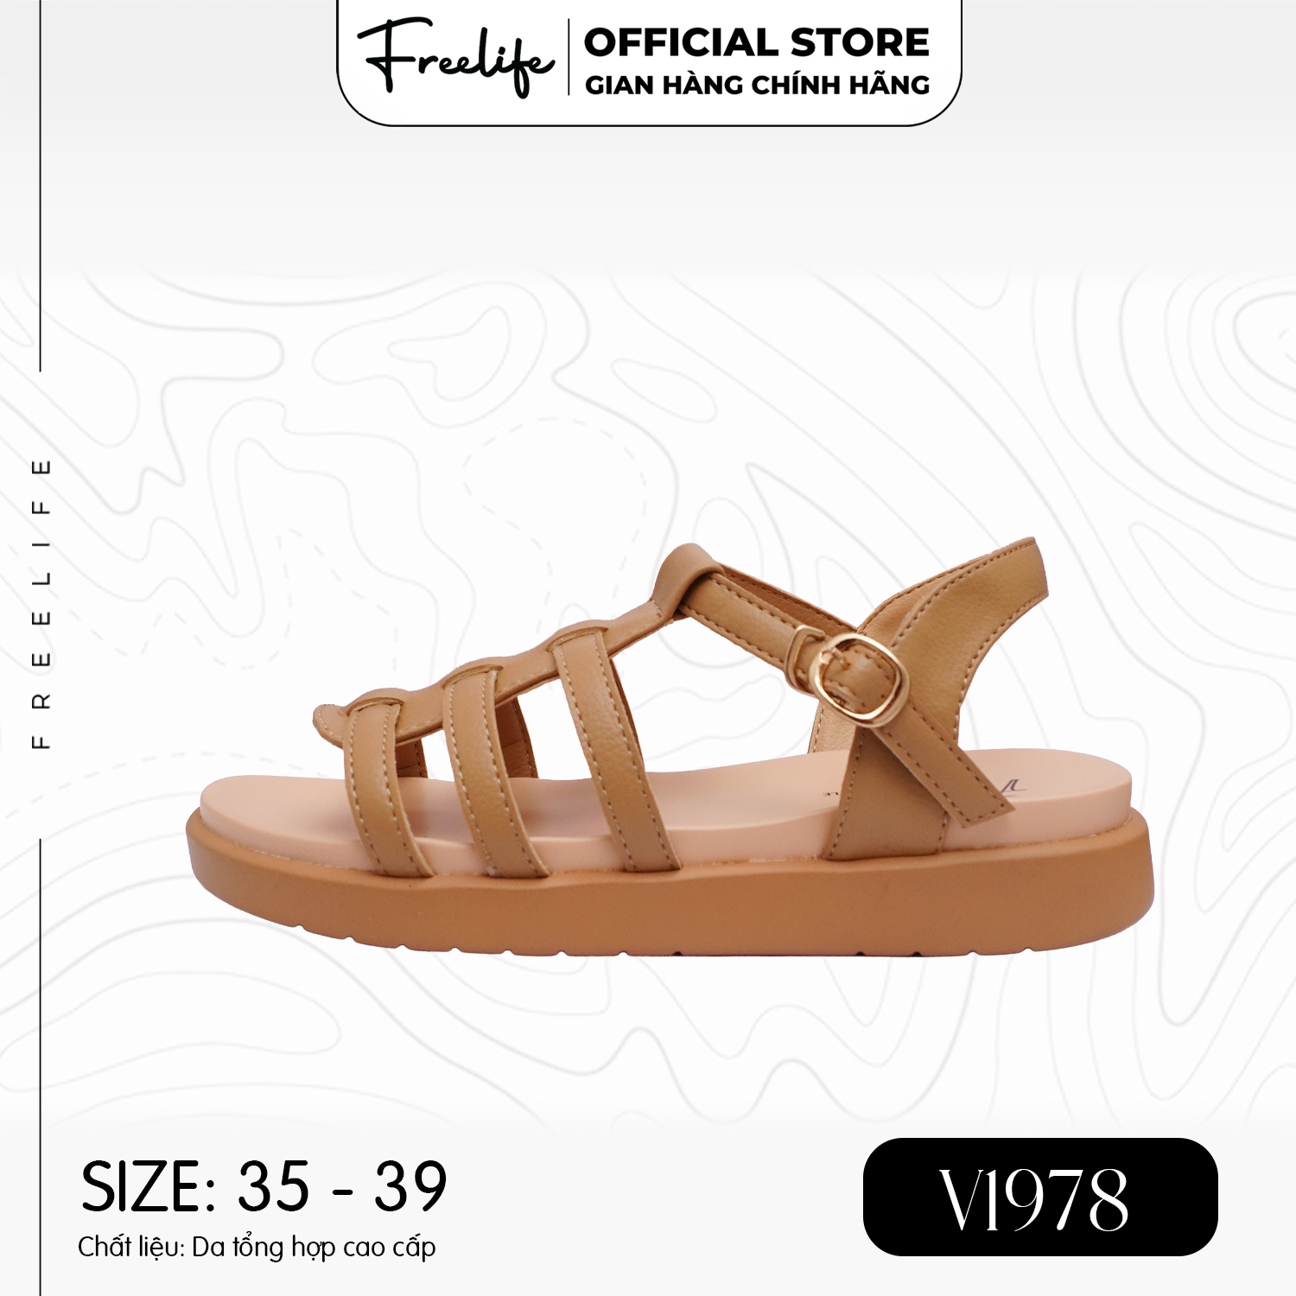The height and width of the screenshot is (1296, 1296).
Task: Click the Freelife script logo
Action: pos(455,56)
